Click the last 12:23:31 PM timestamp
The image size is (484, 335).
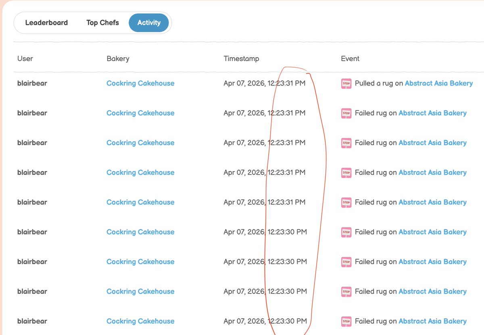point(264,202)
